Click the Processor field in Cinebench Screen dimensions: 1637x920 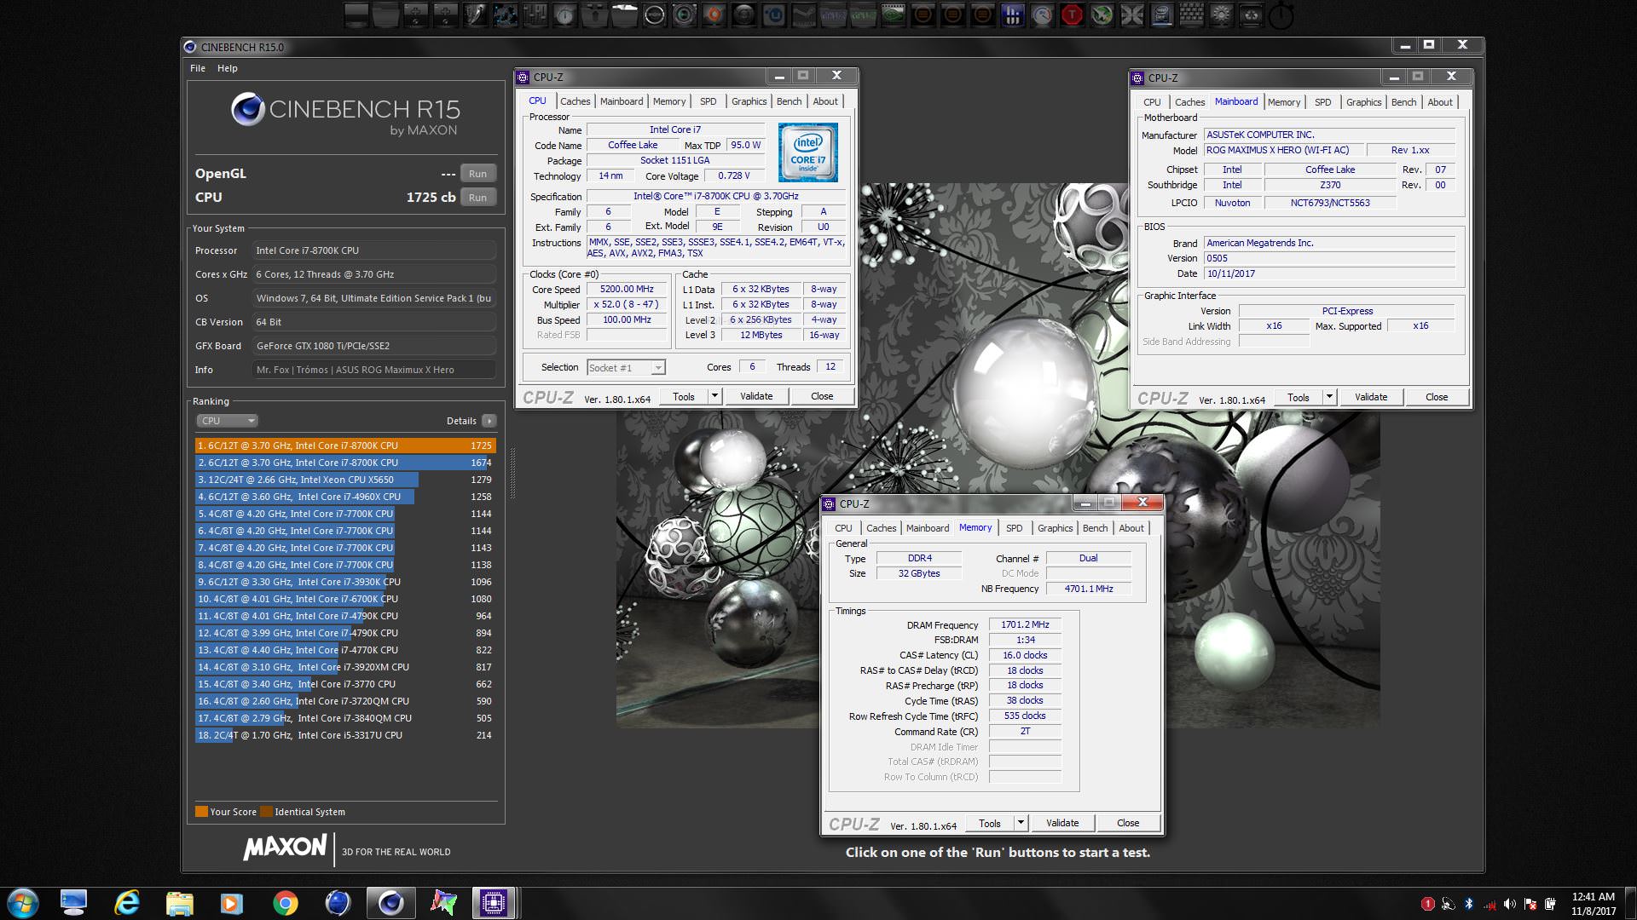coord(373,250)
